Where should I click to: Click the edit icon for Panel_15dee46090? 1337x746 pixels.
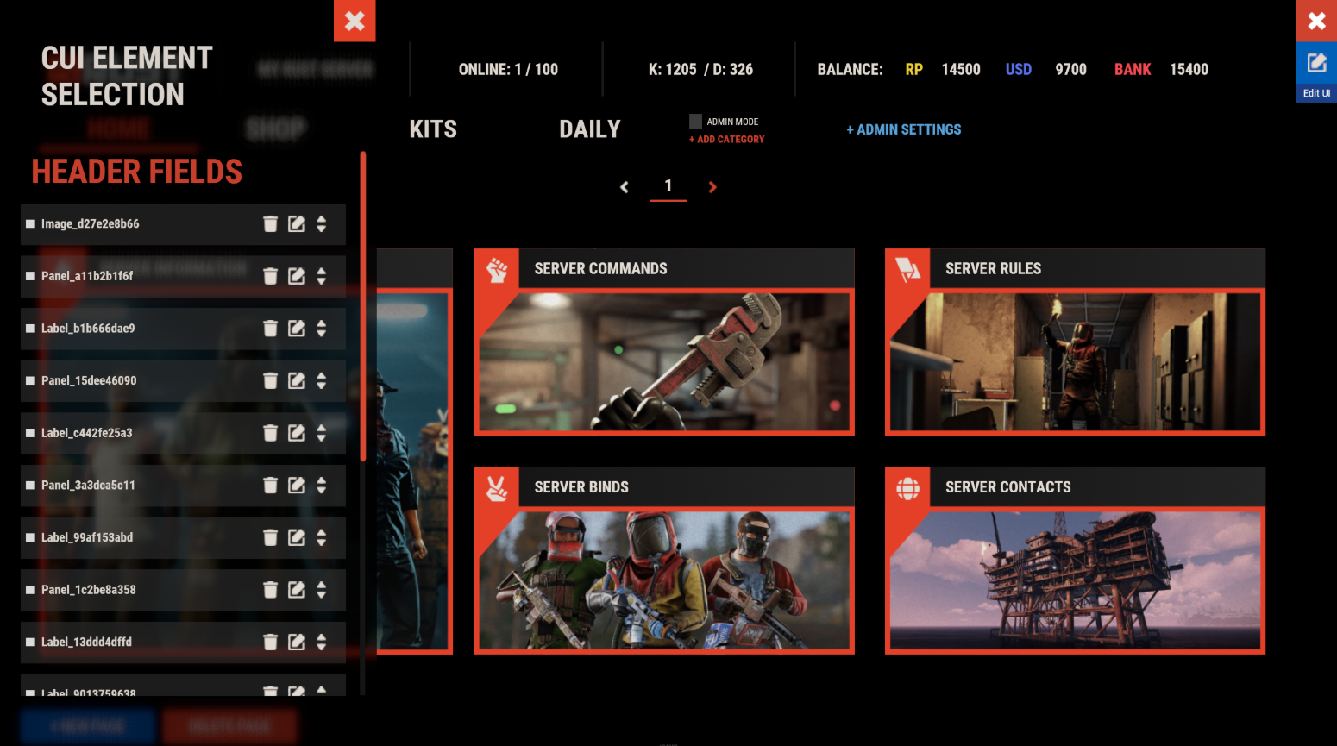297,381
